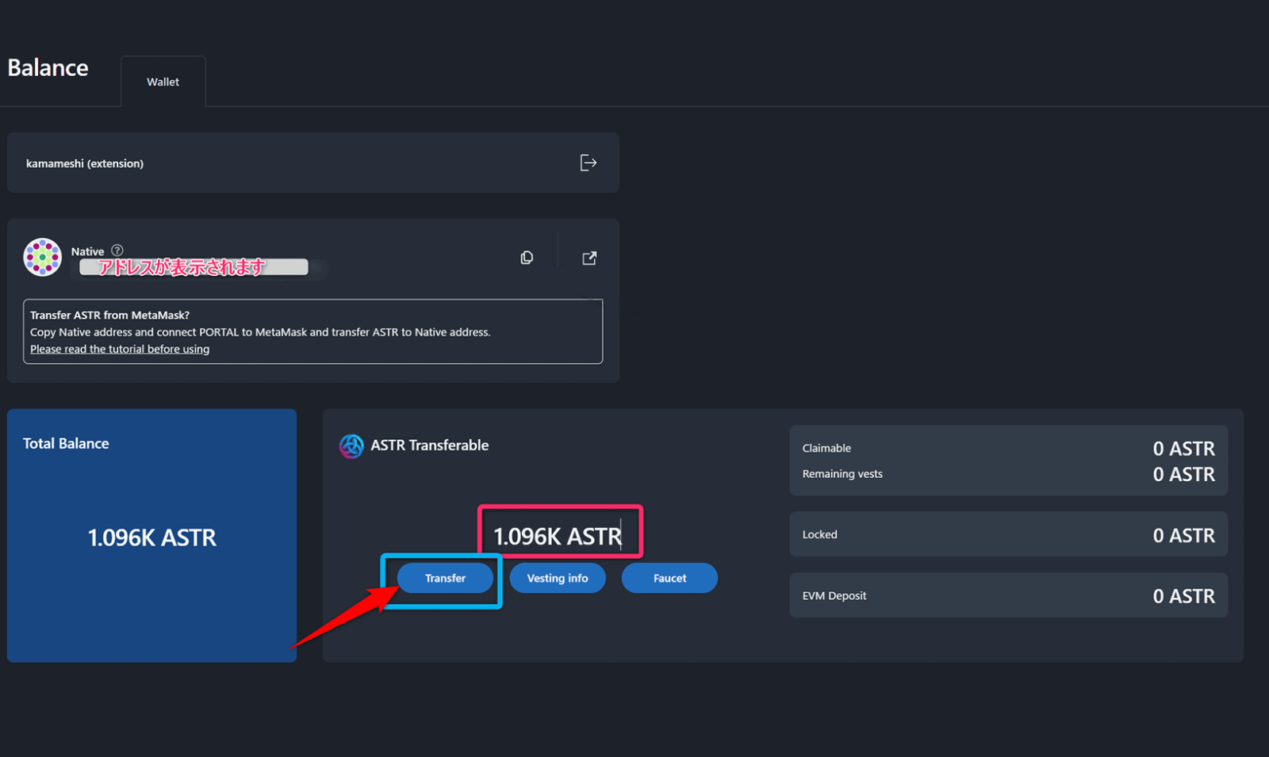
Task: Click the Native account avatar icon
Action: (43, 257)
